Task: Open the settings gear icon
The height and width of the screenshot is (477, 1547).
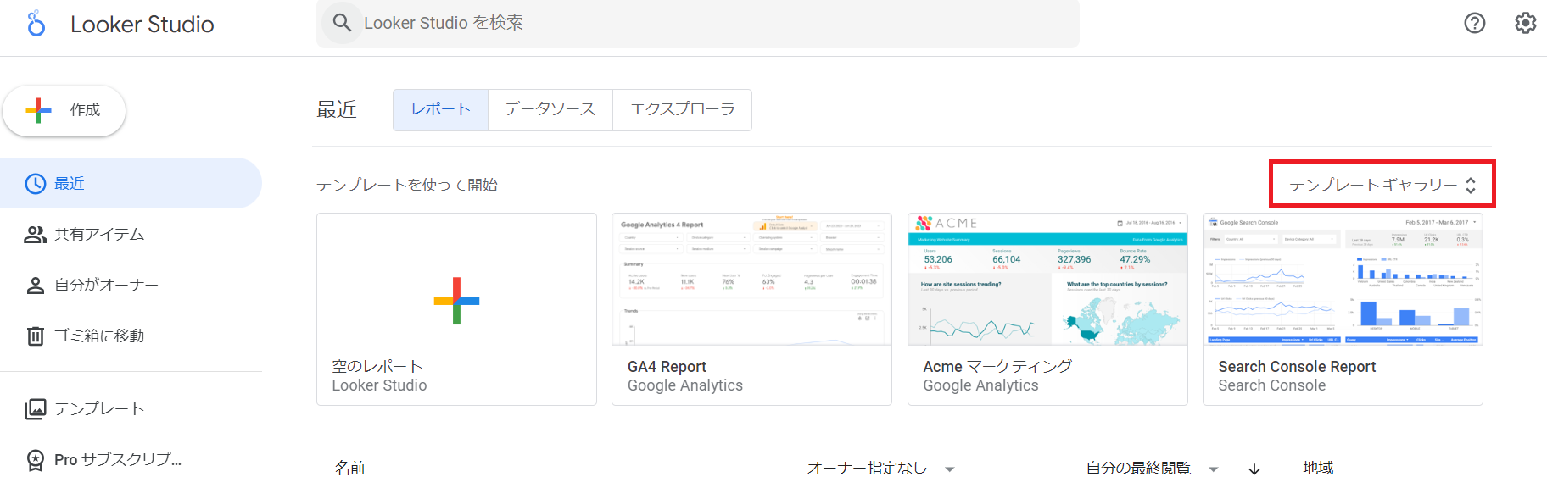Action: (1526, 23)
